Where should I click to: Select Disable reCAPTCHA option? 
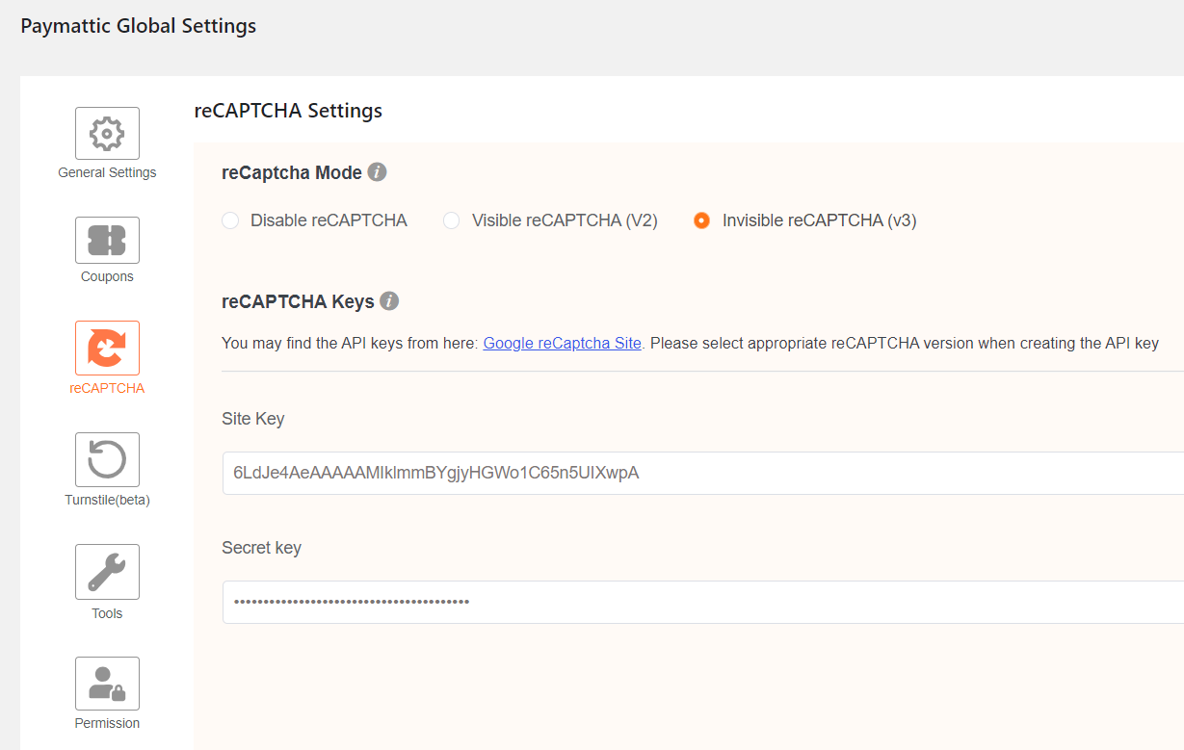click(x=230, y=220)
